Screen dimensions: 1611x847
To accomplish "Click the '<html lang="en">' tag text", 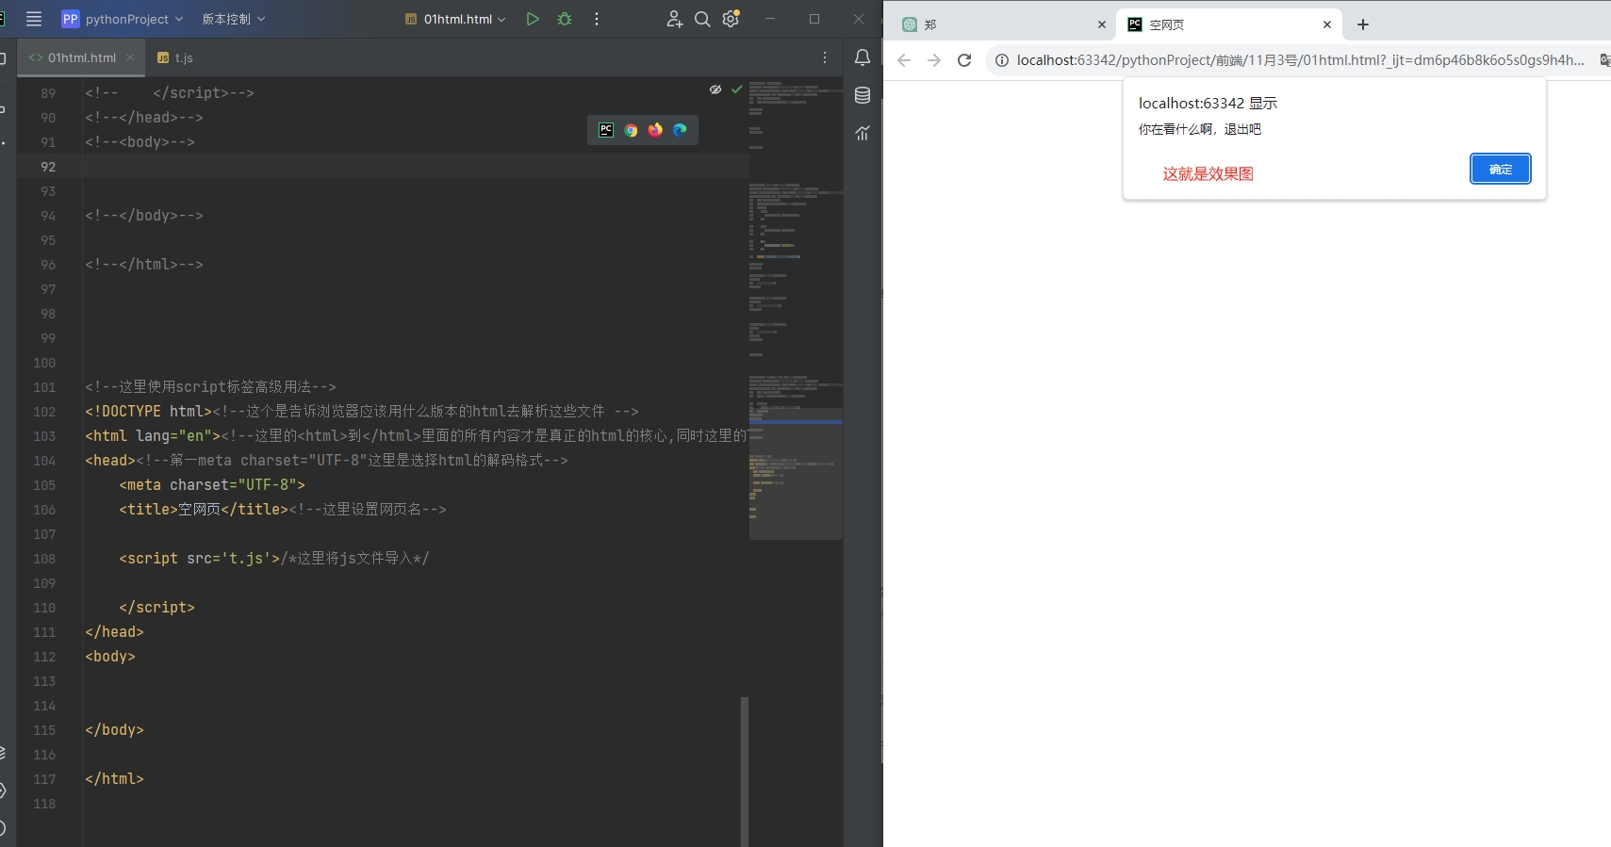I will pyautogui.click(x=153, y=436).
